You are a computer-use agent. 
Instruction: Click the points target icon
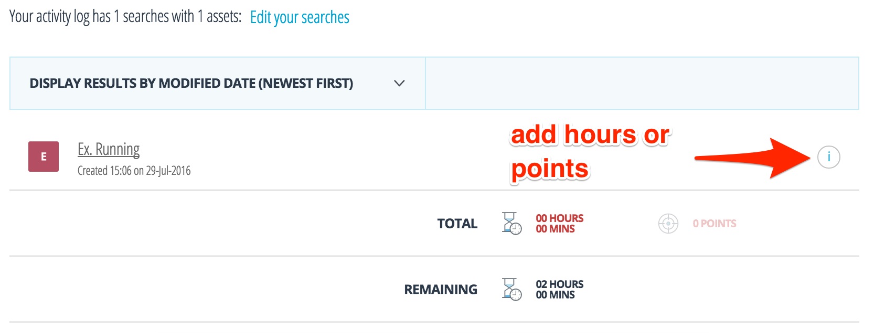[x=668, y=224]
